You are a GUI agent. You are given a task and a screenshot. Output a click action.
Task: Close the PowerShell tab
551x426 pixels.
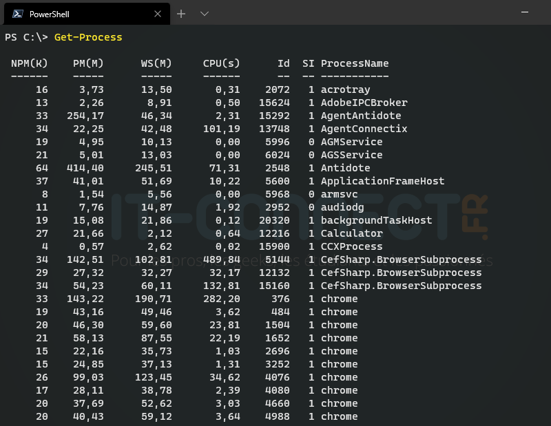(x=158, y=14)
